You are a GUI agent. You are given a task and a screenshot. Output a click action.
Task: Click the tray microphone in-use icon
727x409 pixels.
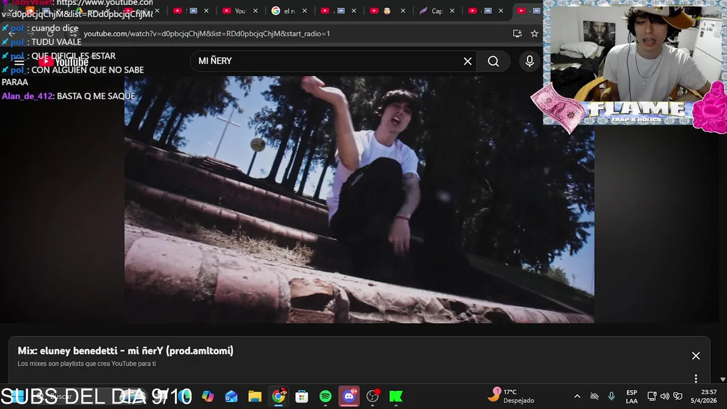611,396
